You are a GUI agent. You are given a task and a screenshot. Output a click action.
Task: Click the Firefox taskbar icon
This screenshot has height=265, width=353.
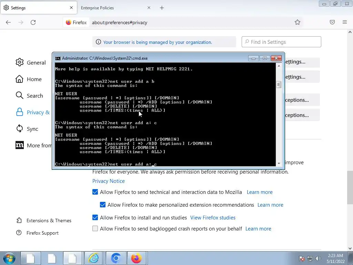click(137, 258)
